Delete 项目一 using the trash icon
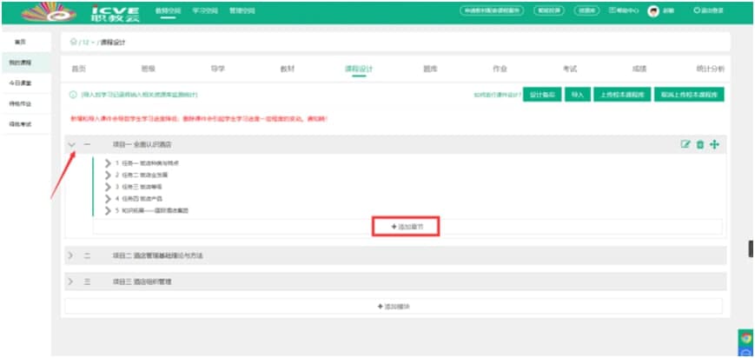This screenshot has width=755, height=358. click(x=700, y=144)
